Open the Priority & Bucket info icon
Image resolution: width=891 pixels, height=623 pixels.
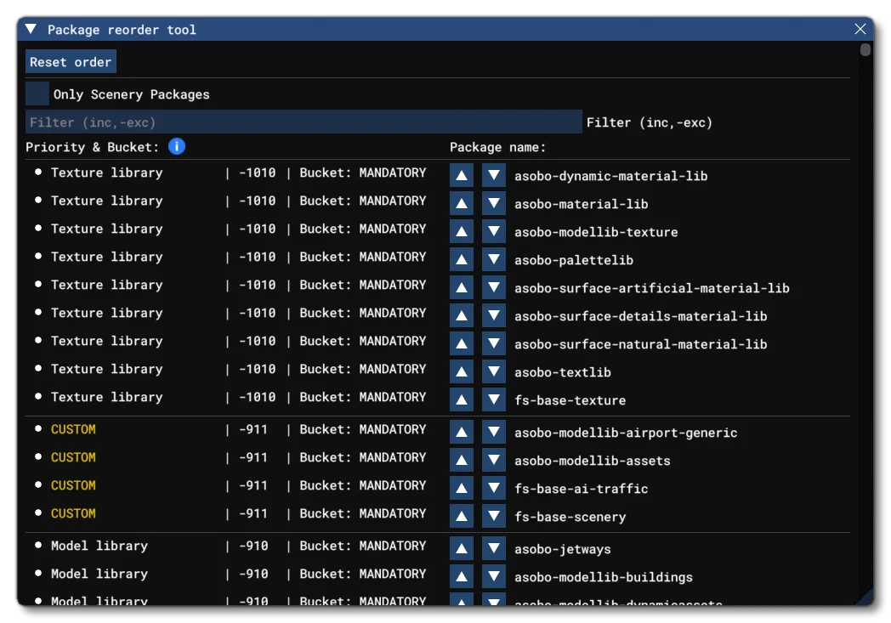point(177,146)
